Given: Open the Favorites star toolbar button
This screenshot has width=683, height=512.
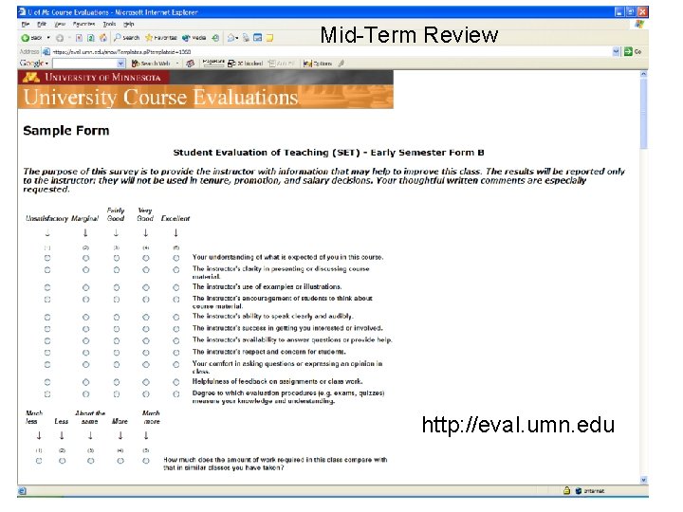Looking at the screenshot, I should [161, 38].
